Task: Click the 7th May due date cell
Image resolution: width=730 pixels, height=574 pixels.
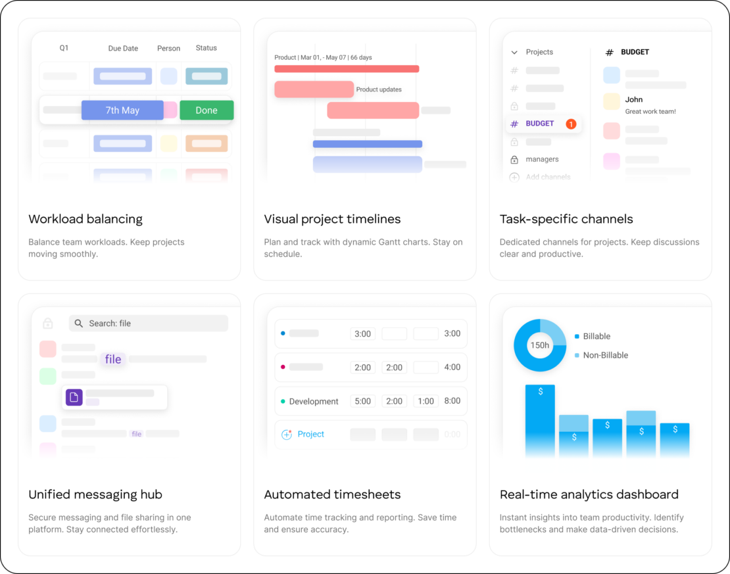Action: 122,110
